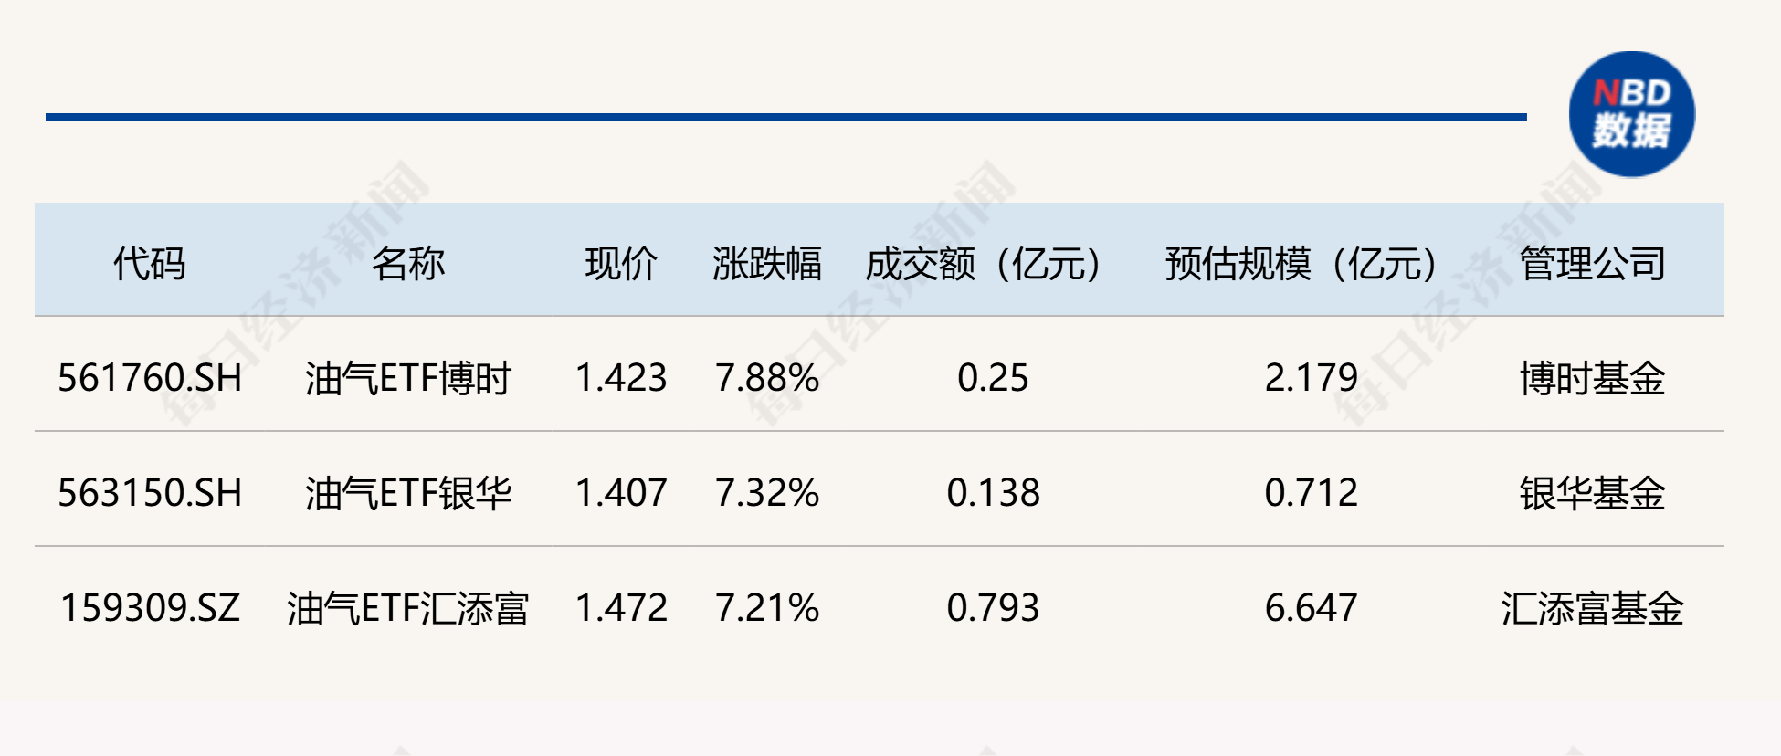Click the 代码 column header
This screenshot has width=1781, height=756.
(x=149, y=264)
